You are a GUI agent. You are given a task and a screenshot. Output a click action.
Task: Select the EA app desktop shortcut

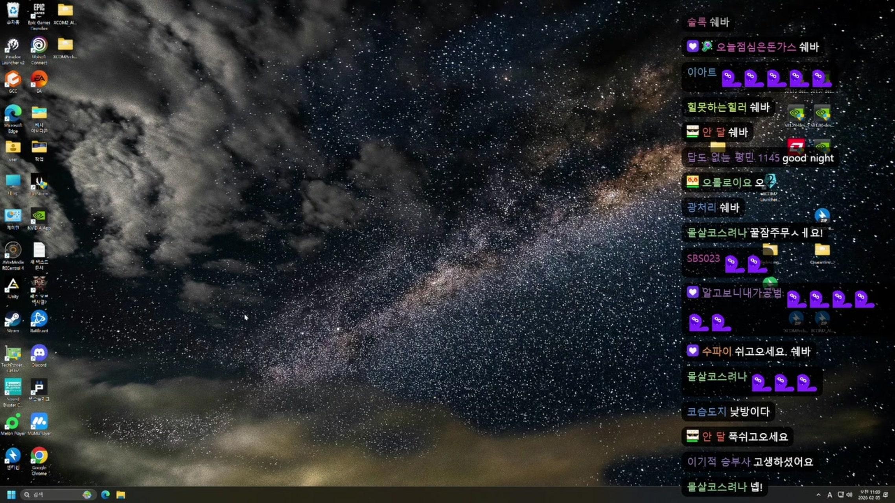39,80
